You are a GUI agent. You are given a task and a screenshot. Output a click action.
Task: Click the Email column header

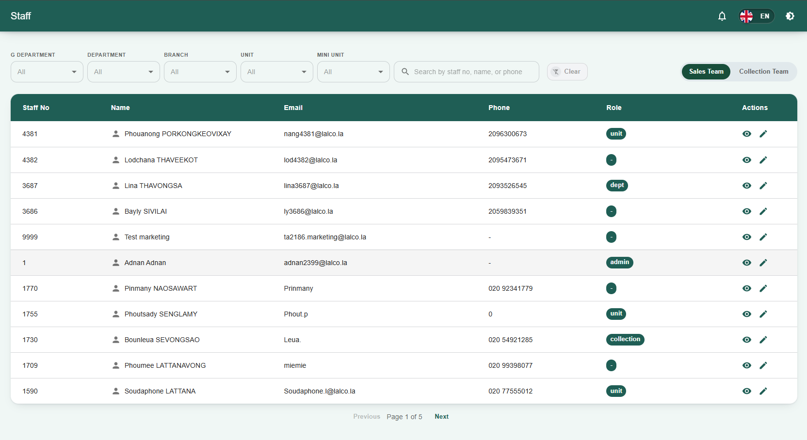[293, 108]
